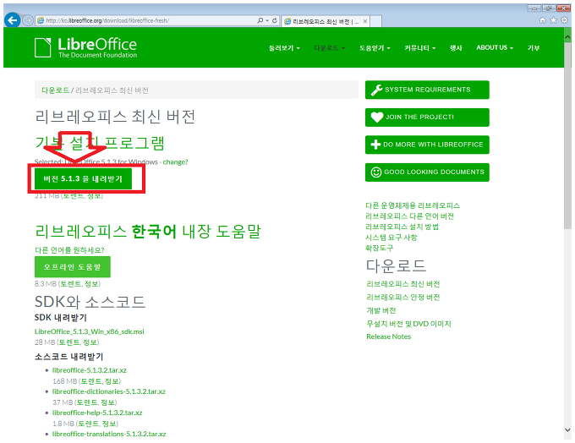The height and width of the screenshot is (443, 575).
Task: Open the address bar autocomplete dropdown arrow
Action: pos(267,20)
